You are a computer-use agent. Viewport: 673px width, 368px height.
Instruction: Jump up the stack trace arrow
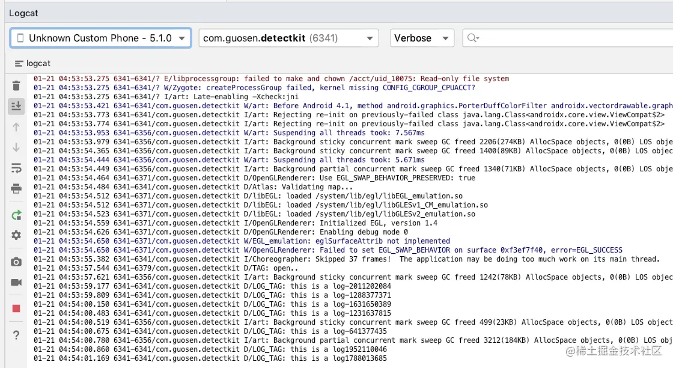(x=16, y=127)
